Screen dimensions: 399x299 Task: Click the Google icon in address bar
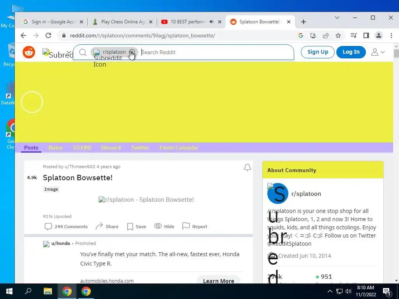point(301,35)
